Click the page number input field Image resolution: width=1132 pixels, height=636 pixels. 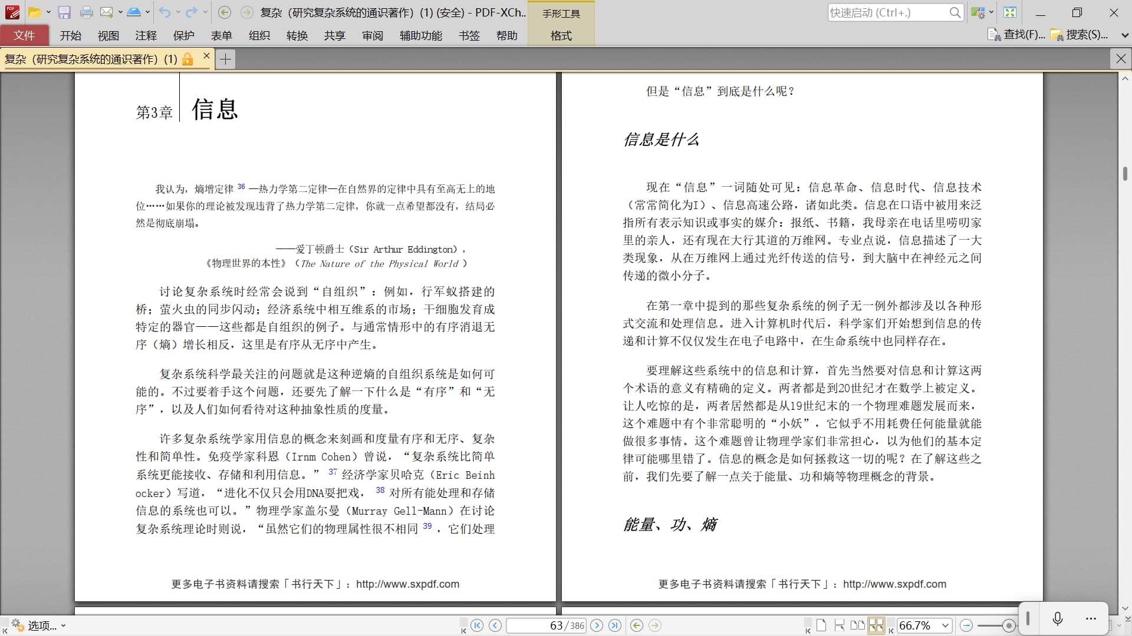545,625
